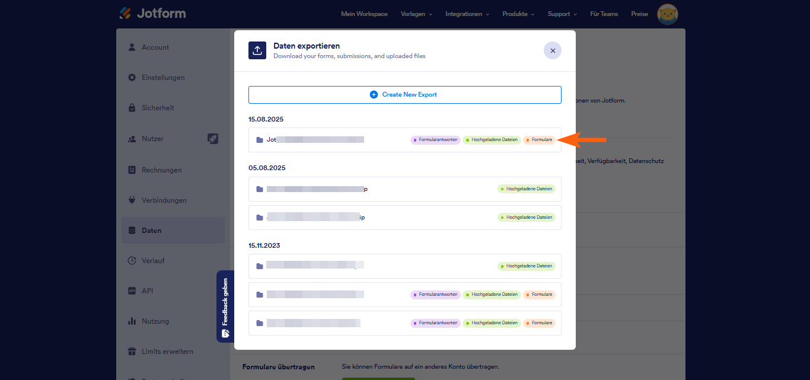Open the Preise page

pyautogui.click(x=639, y=14)
